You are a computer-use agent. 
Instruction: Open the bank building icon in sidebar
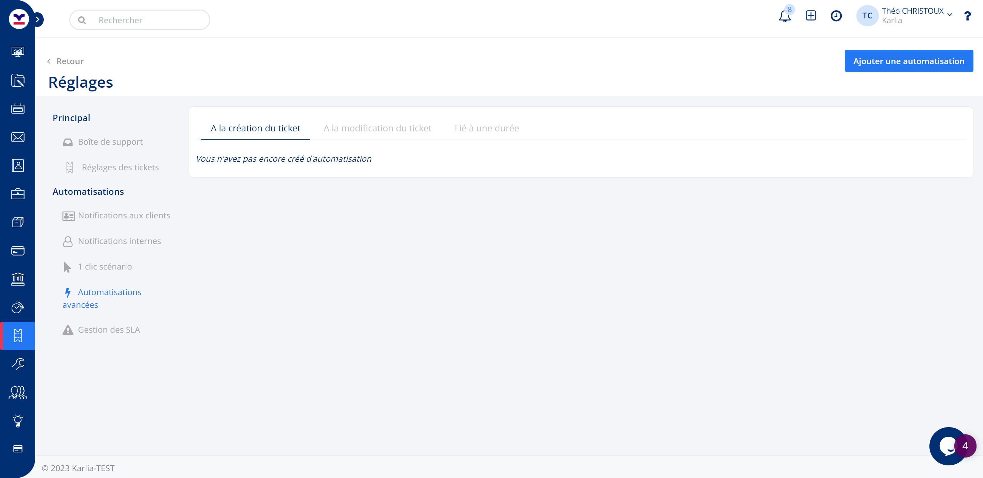[x=17, y=279]
